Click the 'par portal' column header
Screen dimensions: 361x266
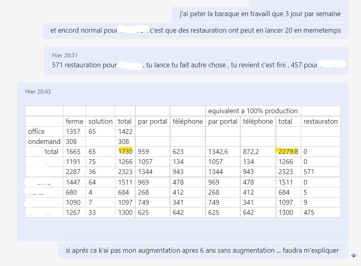click(x=153, y=121)
